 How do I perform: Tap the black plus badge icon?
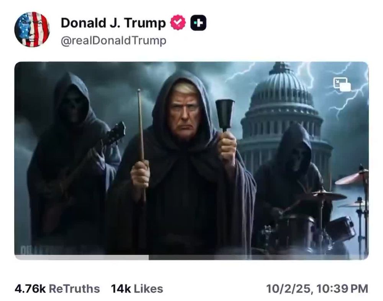coord(198,23)
